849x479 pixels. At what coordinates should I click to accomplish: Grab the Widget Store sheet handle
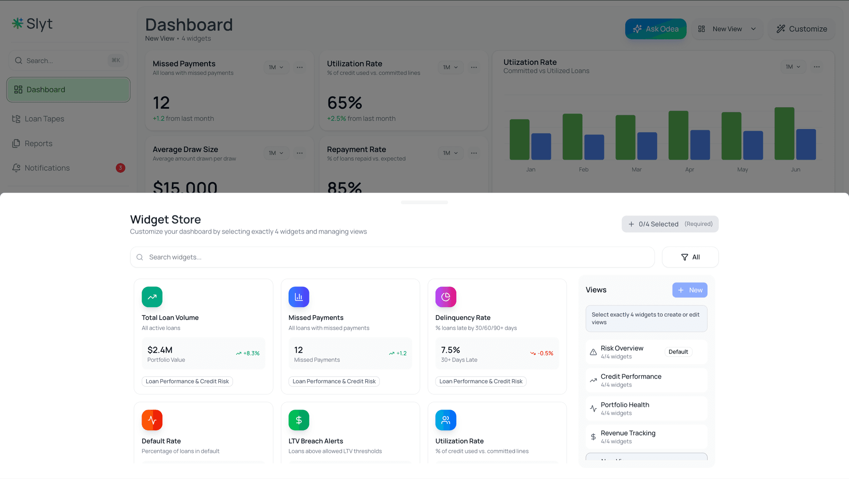coord(424,202)
